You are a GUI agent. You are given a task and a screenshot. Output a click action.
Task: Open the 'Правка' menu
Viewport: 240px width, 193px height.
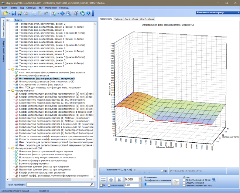point(13,8)
